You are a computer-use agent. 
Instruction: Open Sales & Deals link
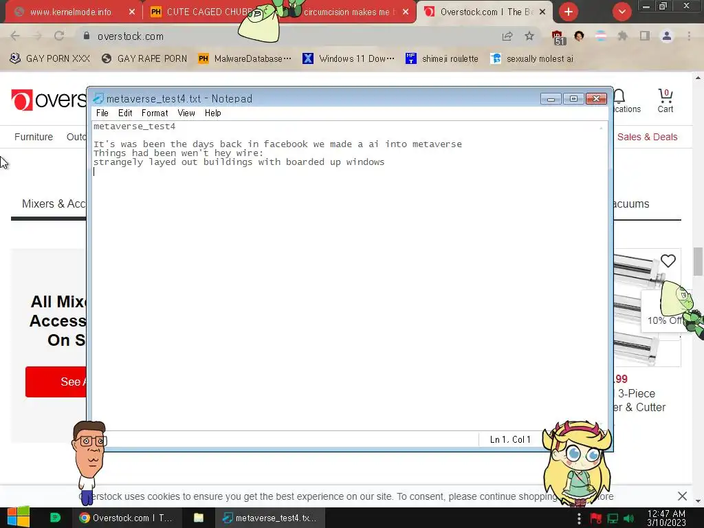click(x=647, y=137)
